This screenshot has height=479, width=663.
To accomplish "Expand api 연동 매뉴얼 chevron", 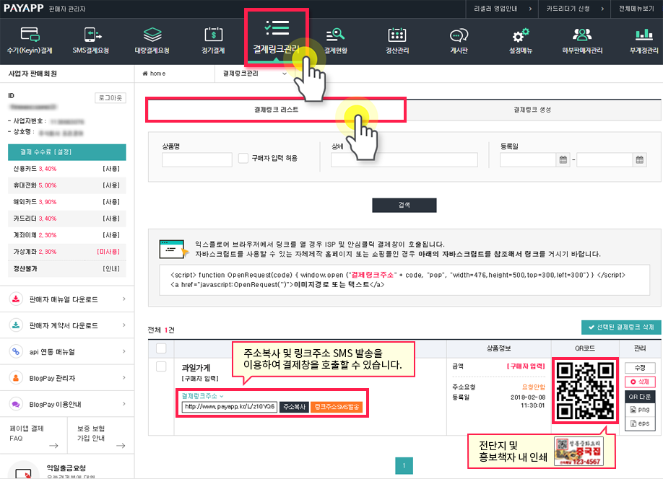I will [124, 351].
